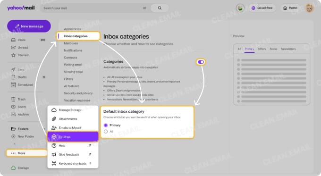
Task: Click the Storage cloud icon in sidebar
Action: 13,168
